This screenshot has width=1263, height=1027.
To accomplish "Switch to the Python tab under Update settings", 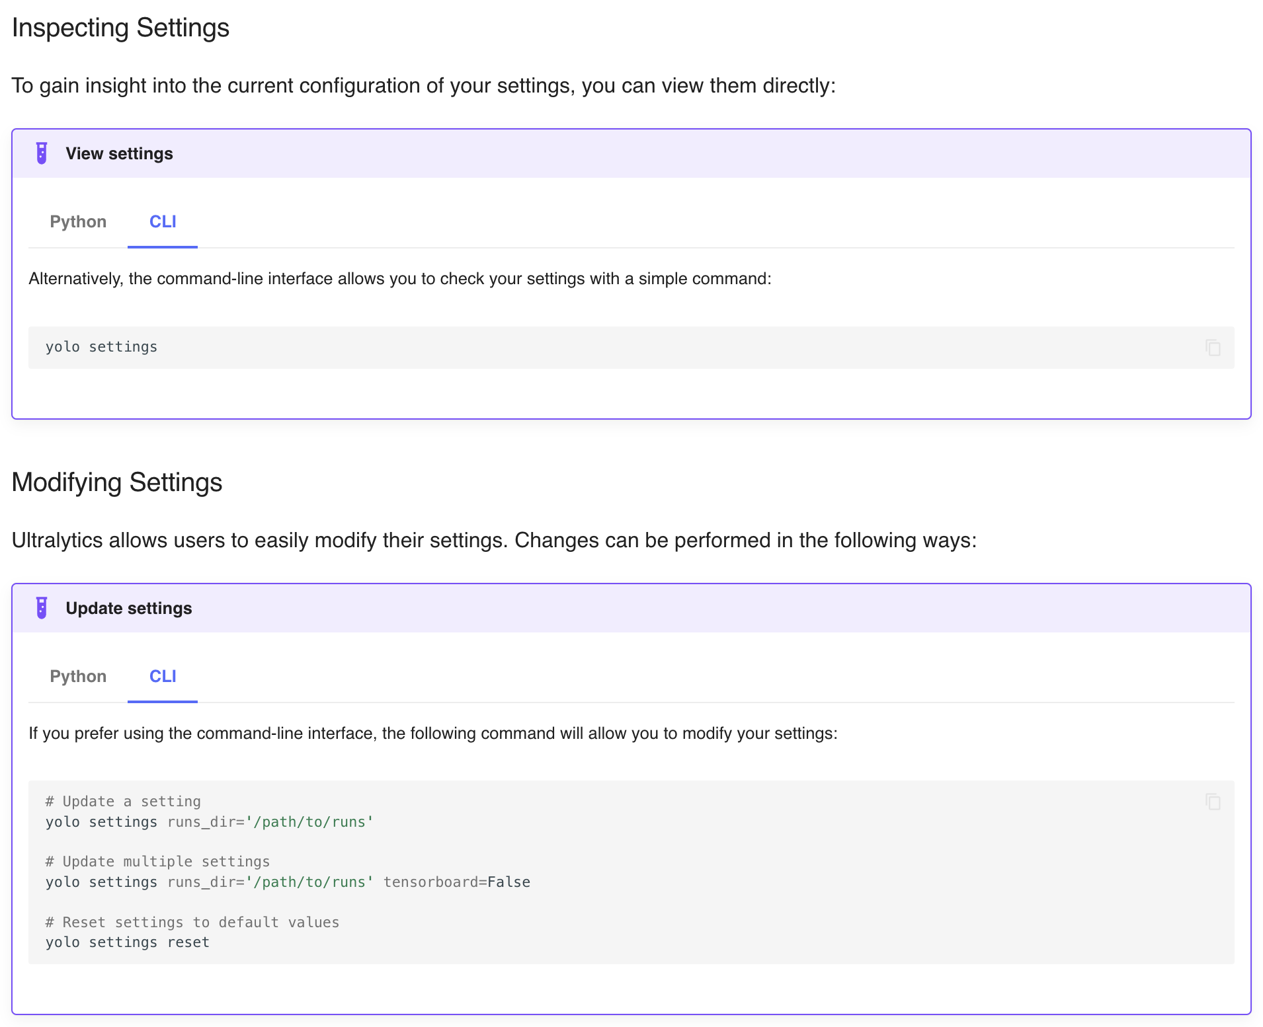I will (x=78, y=676).
